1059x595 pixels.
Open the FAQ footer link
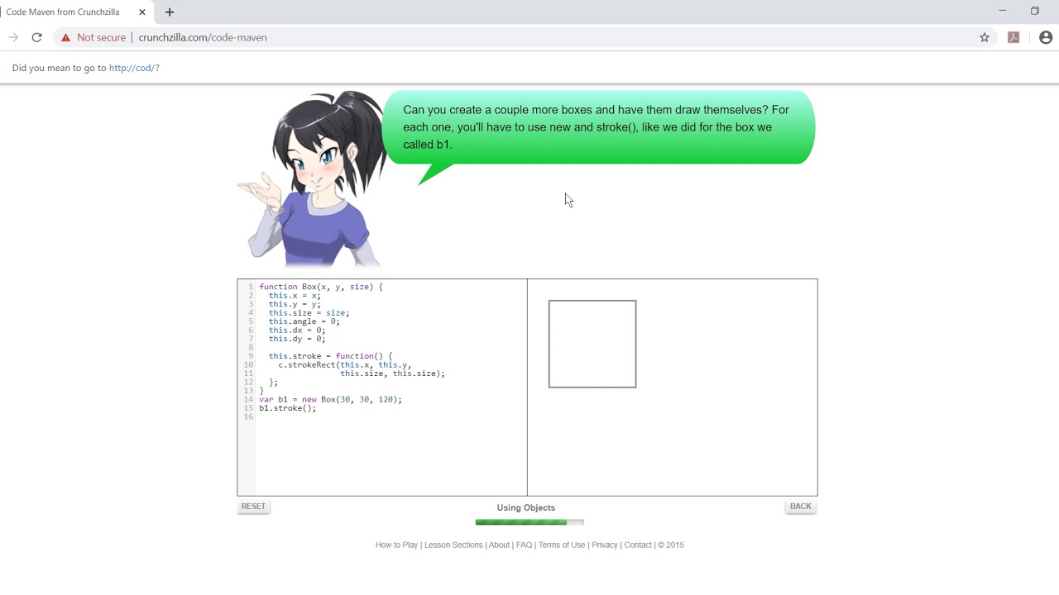click(x=525, y=545)
